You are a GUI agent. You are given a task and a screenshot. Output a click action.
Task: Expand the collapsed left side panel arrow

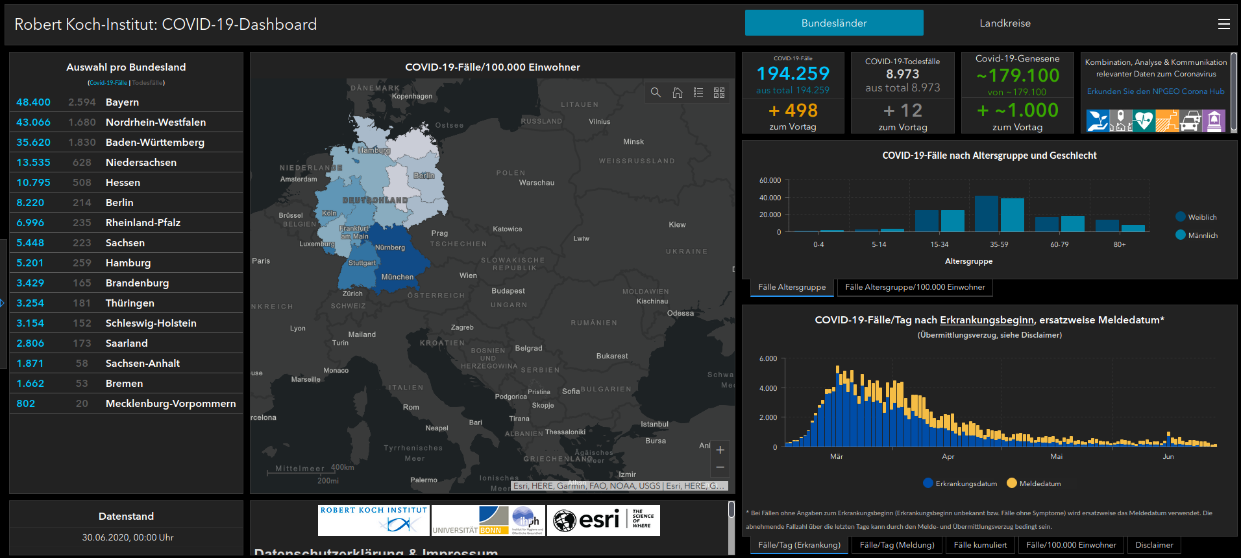click(3, 303)
